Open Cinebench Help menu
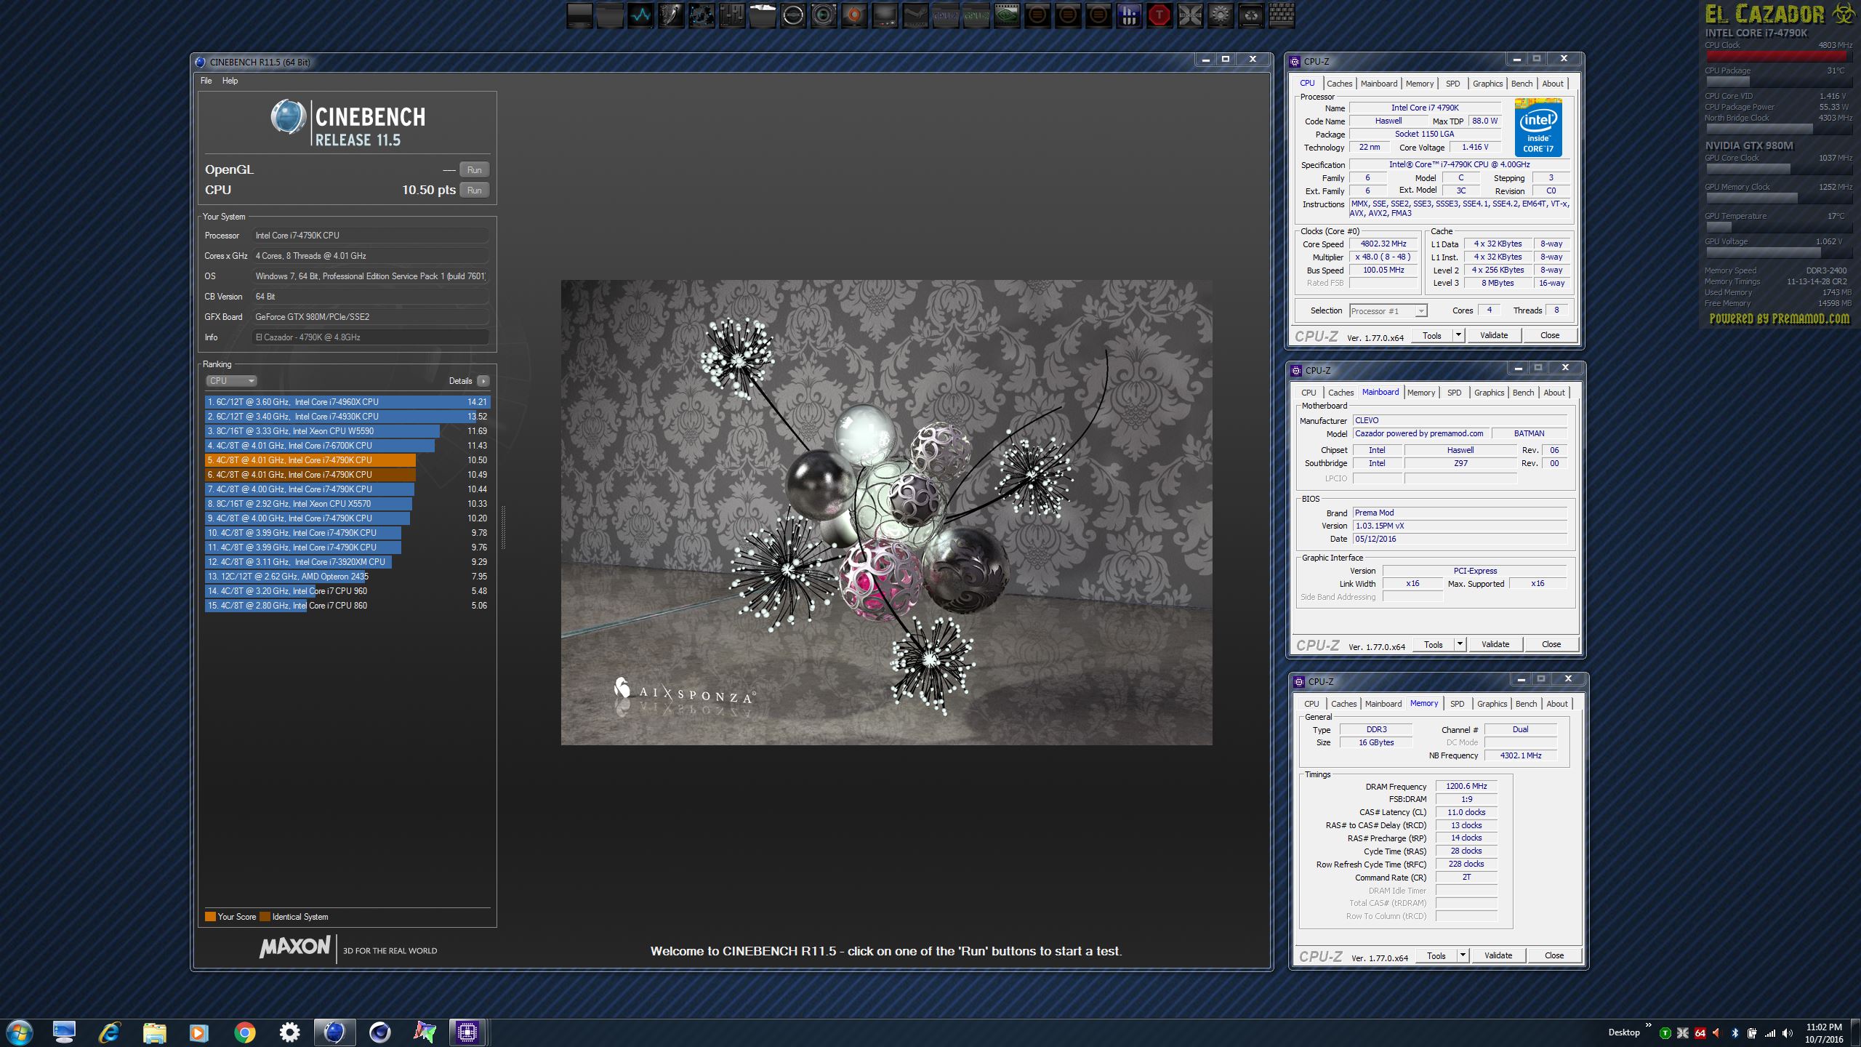 tap(230, 79)
